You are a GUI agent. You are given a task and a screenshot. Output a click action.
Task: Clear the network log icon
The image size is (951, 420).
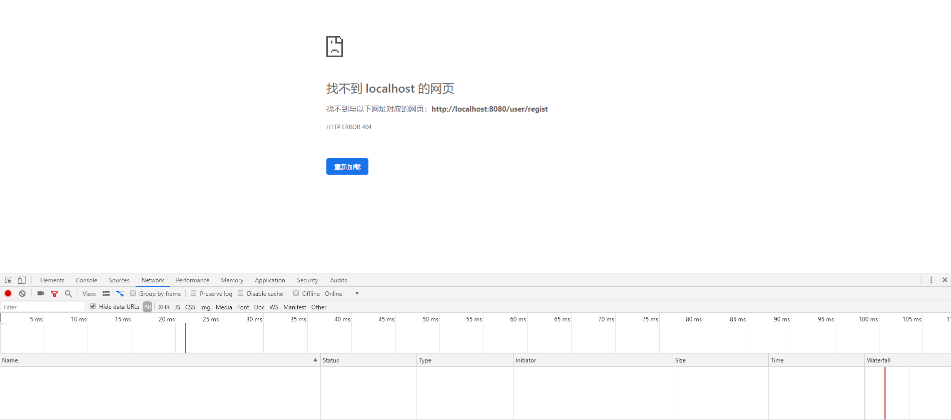pyautogui.click(x=22, y=293)
